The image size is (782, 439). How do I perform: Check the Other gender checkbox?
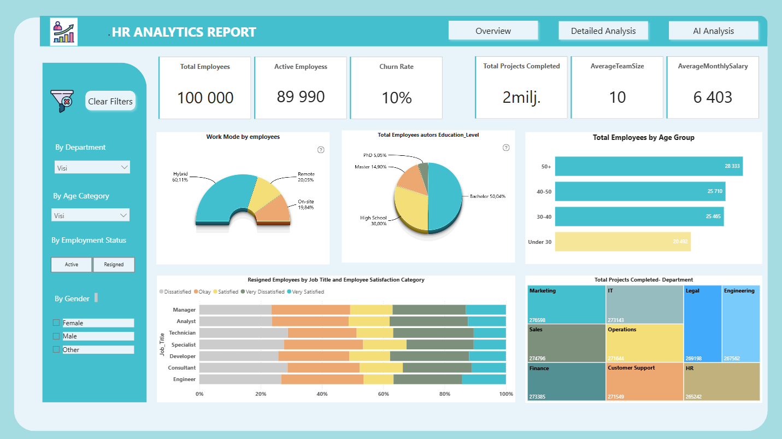pos(56,349)
